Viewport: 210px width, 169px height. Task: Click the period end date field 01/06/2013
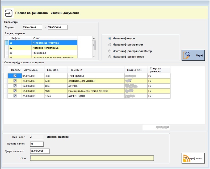pyautogui.click(x=58, y=27)
